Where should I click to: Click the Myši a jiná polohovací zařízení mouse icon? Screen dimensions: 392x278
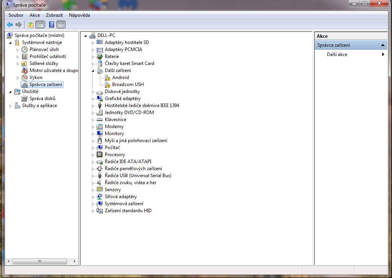pyautogui.click(x=99, y=141)
